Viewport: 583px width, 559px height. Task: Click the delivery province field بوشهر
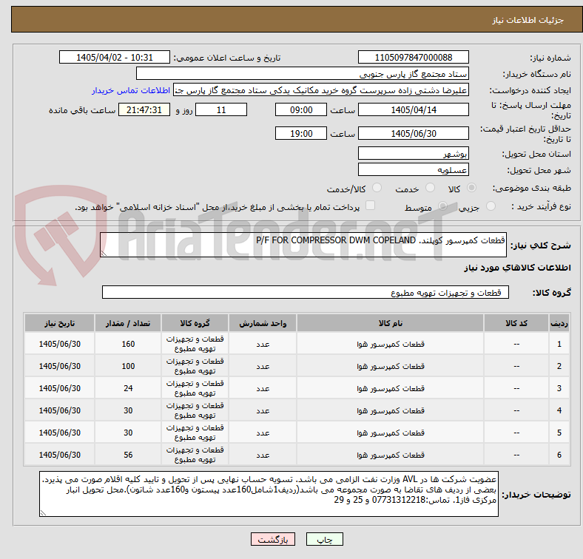point(413,154)
